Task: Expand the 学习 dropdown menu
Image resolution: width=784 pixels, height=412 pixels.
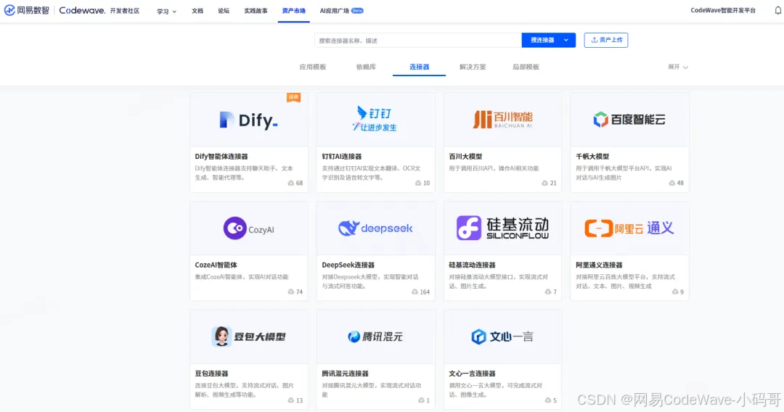Action: pyautogui.click(x=166, y=11)
